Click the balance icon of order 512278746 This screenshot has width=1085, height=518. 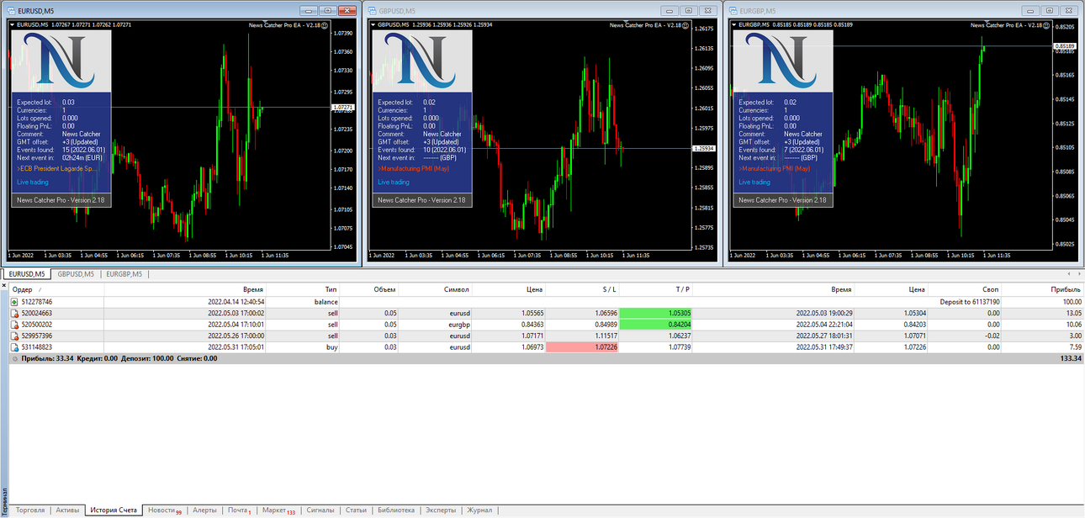click(14, 302)
